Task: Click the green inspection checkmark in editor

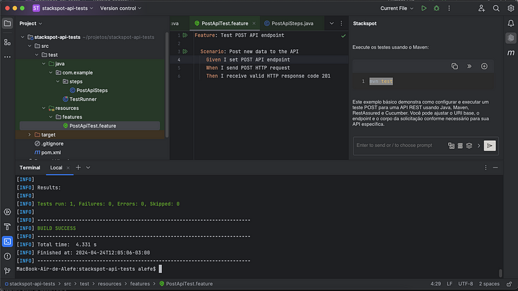Action: tap(343, 36)
